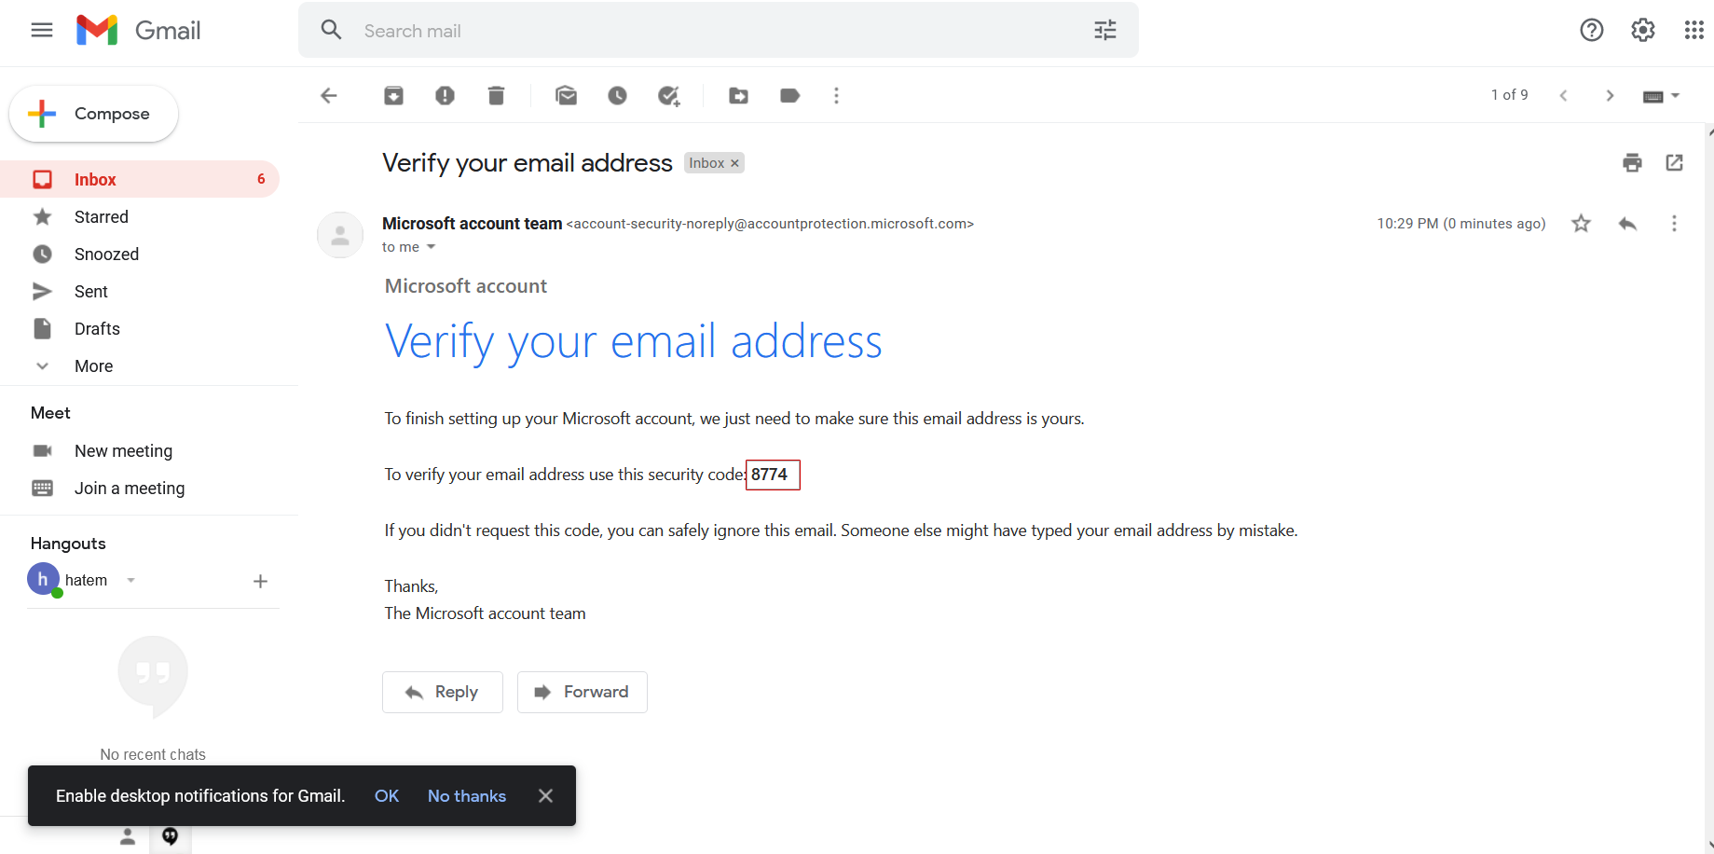Click the Compose button
The image size is (1714, 854).
[93, 114]
